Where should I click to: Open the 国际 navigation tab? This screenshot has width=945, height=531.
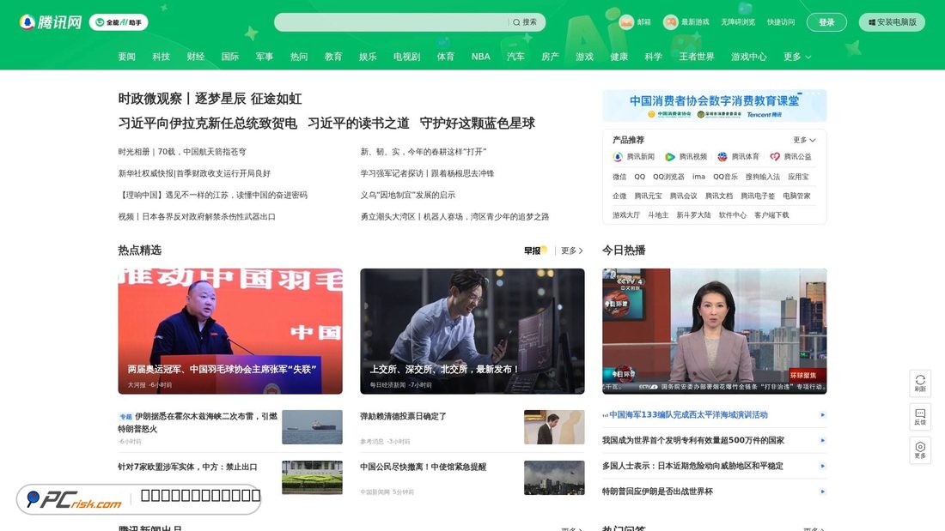[229, 57]
